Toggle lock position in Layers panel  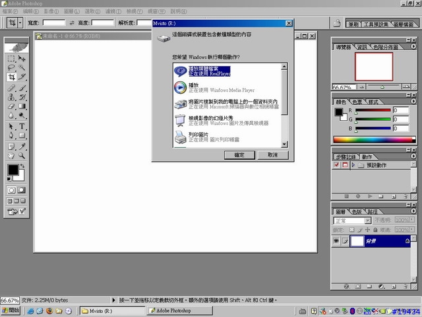point(368,230)
